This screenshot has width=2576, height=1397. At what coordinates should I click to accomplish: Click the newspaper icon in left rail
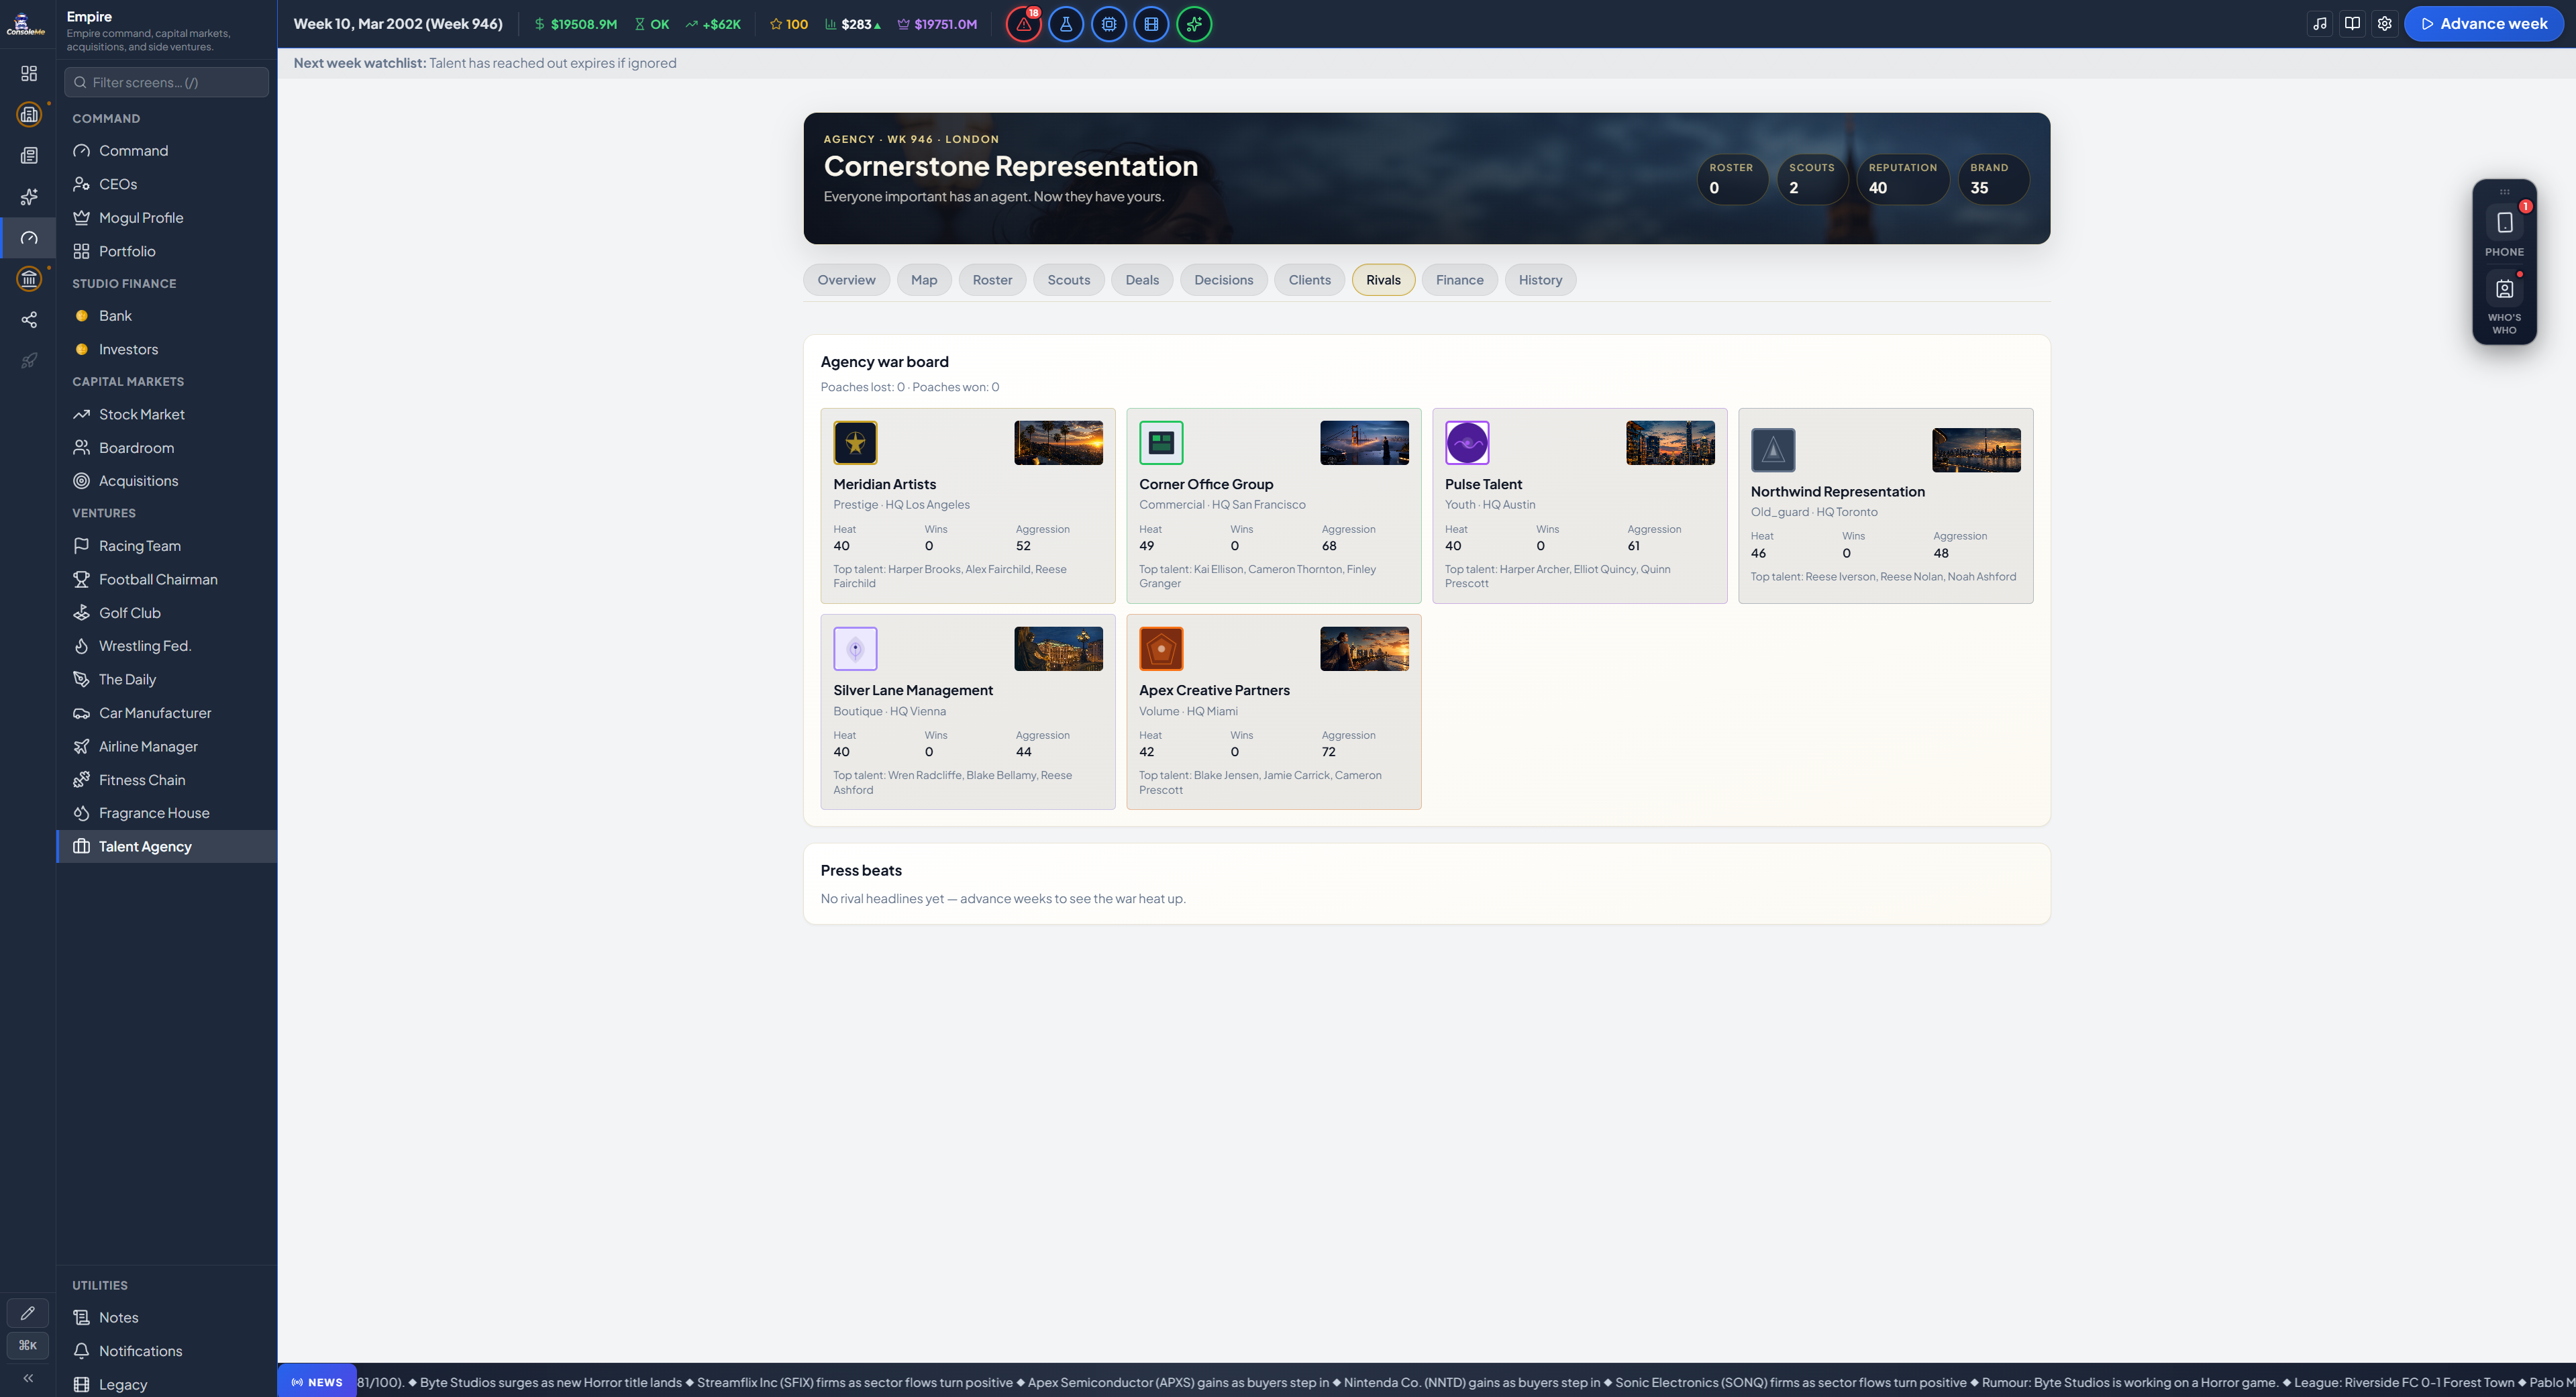[x=29, y=156]
